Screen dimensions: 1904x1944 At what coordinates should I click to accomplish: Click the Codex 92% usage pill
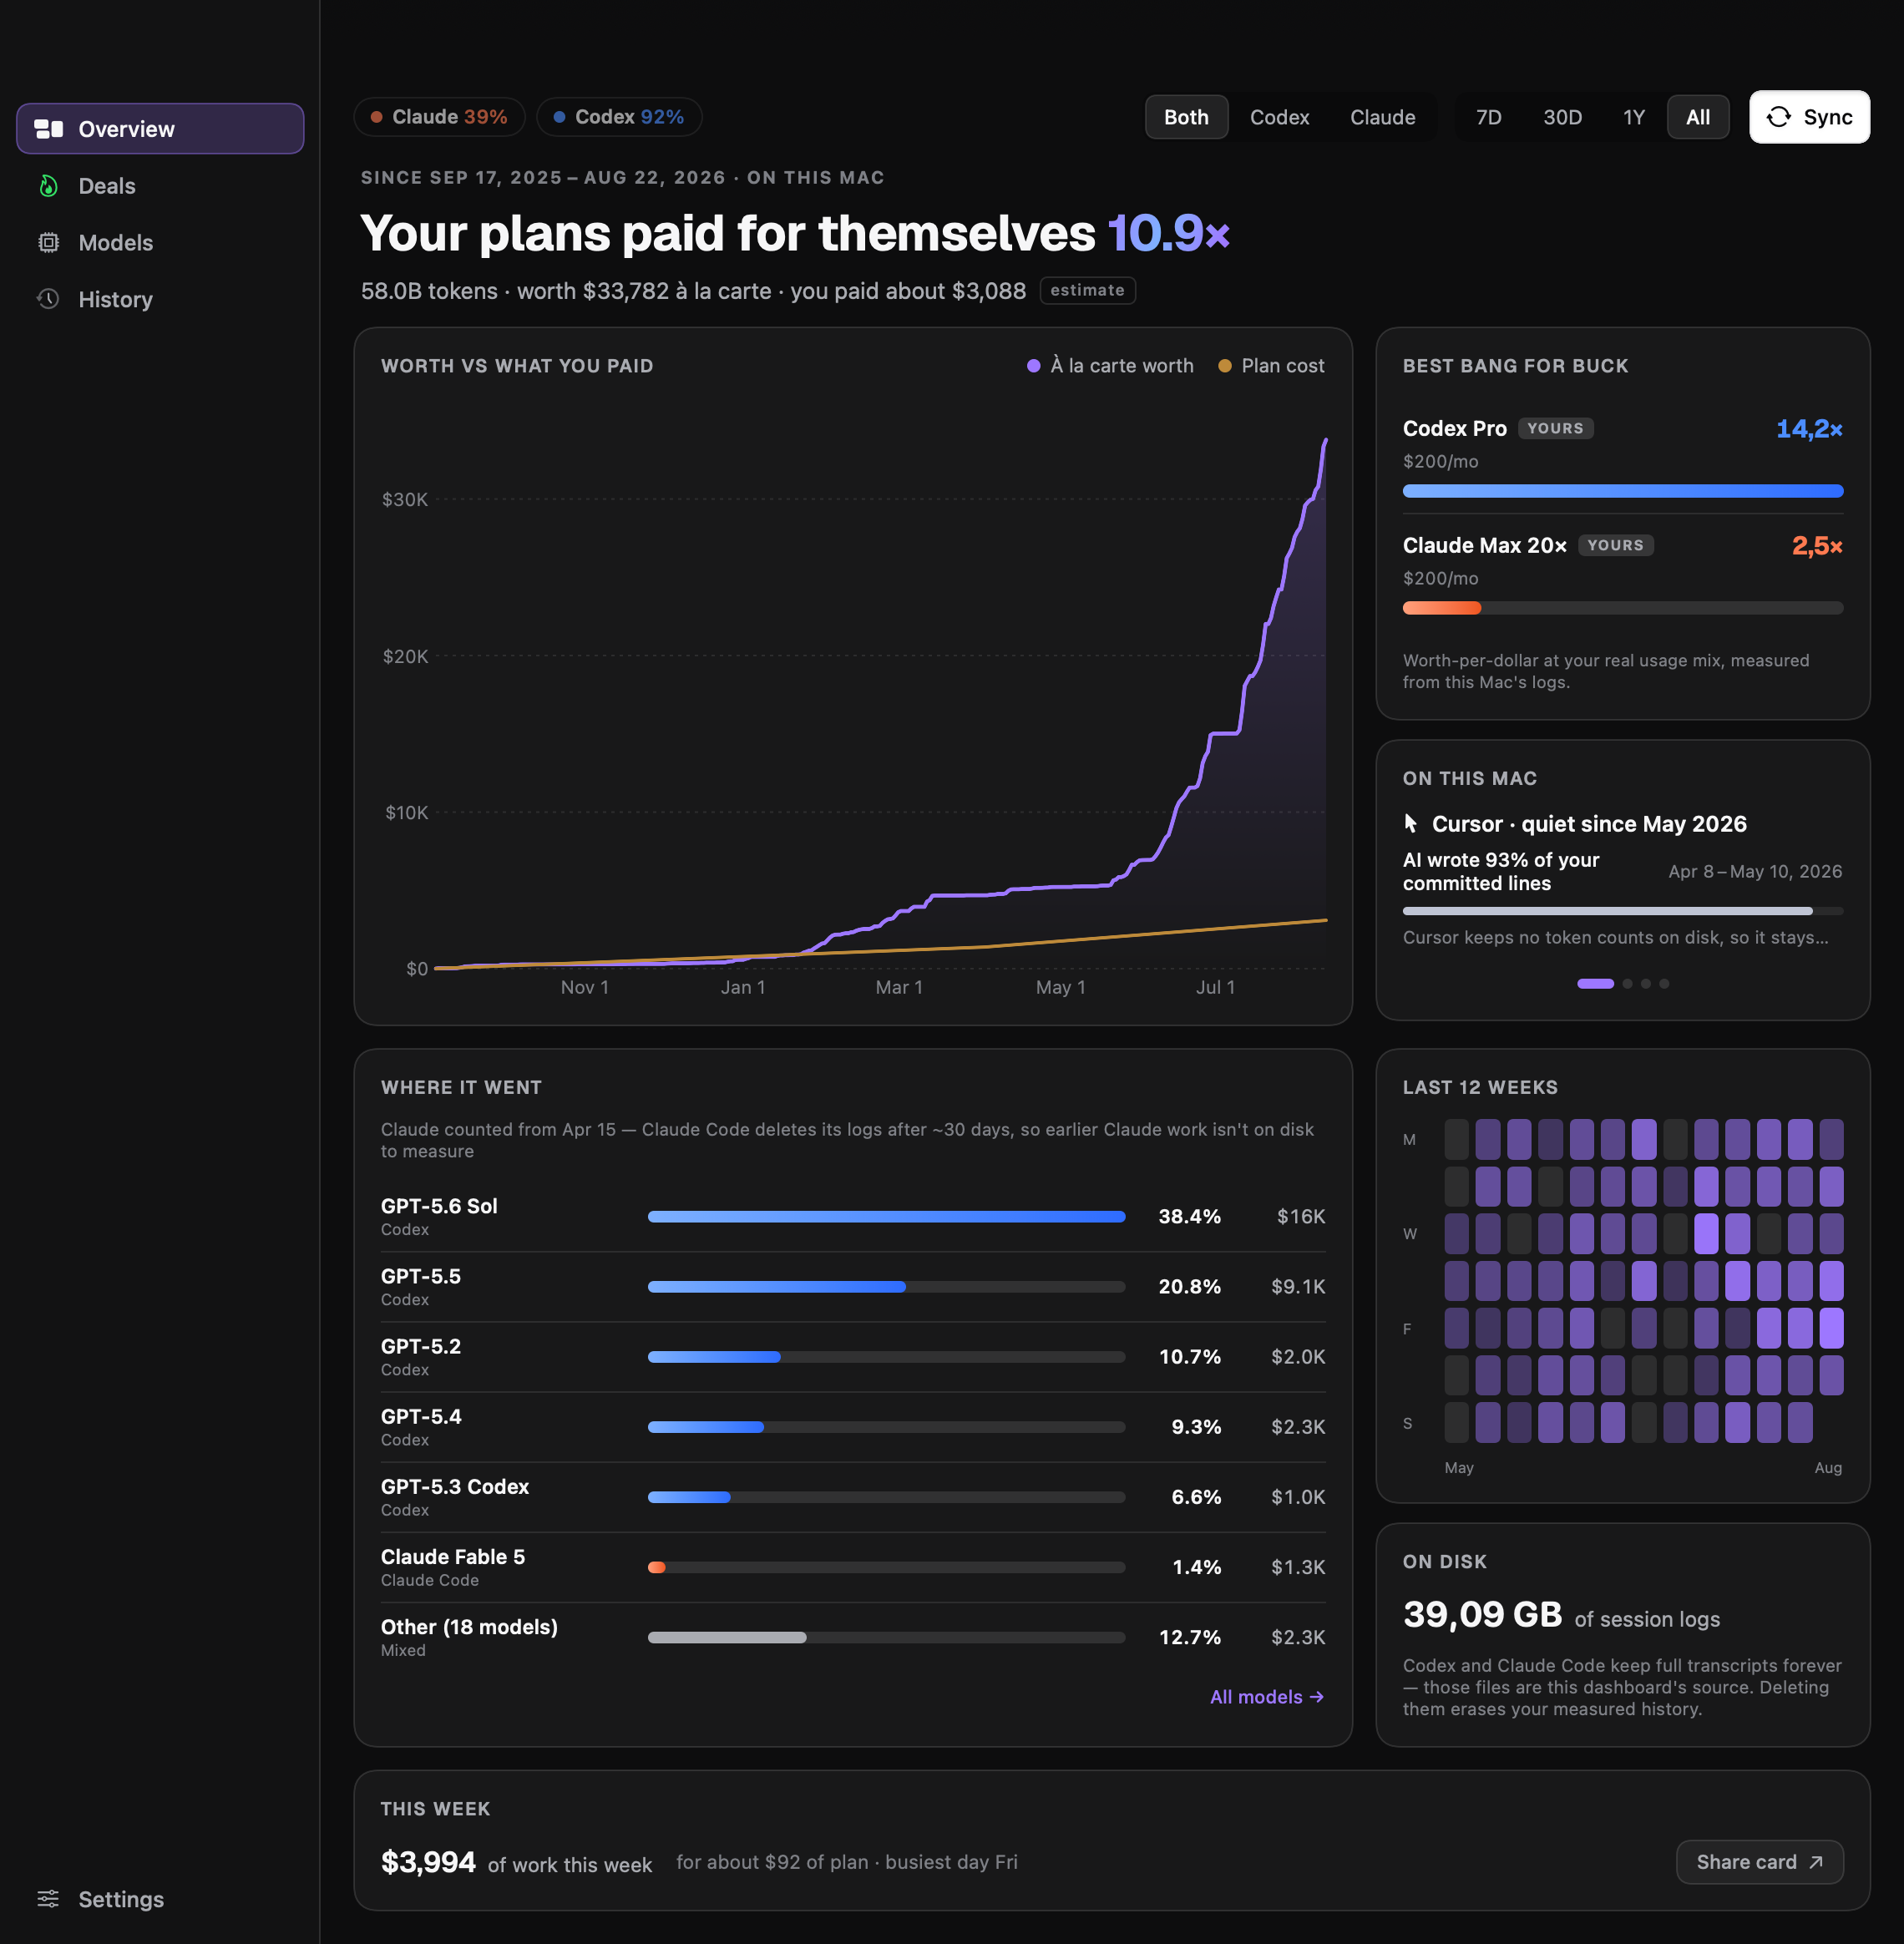619,117
